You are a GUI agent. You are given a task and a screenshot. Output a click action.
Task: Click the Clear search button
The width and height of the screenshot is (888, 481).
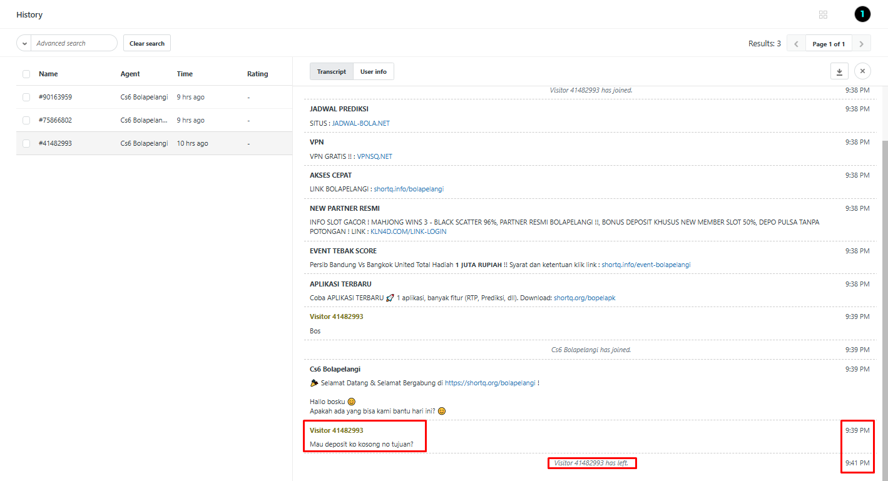coord(147,43)
